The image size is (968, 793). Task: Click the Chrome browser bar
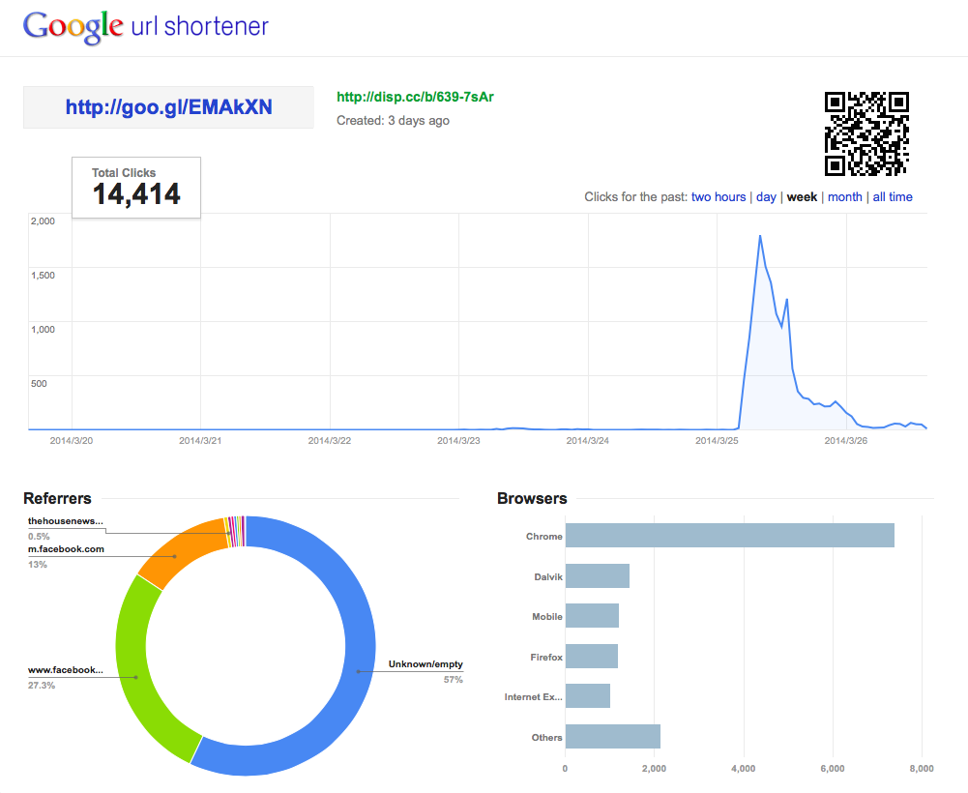(x=730, y=536)
